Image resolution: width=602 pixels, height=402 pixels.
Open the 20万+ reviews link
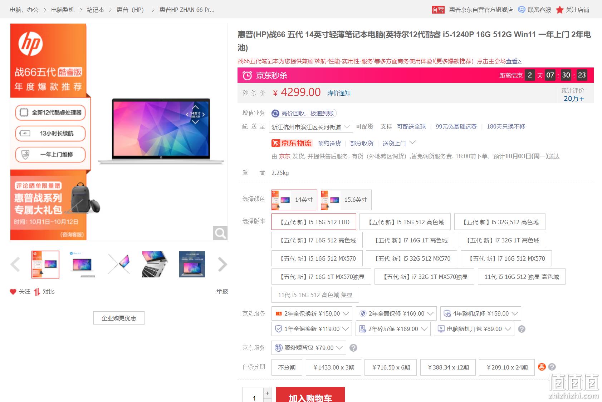[574, 99]
